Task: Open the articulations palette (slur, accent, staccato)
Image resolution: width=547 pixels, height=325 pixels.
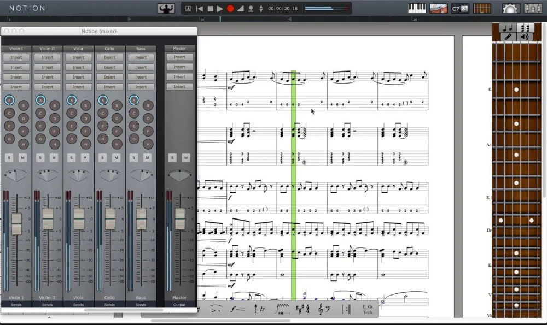Action: coord(216,309)
